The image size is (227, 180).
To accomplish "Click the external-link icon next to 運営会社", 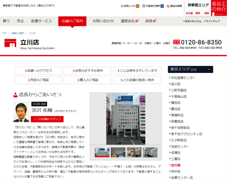I will pos(137,21).
